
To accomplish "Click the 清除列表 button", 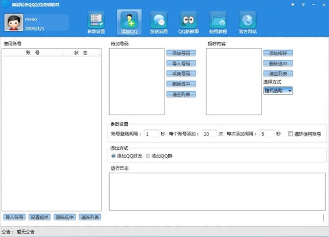I will [x=90, y=217].
